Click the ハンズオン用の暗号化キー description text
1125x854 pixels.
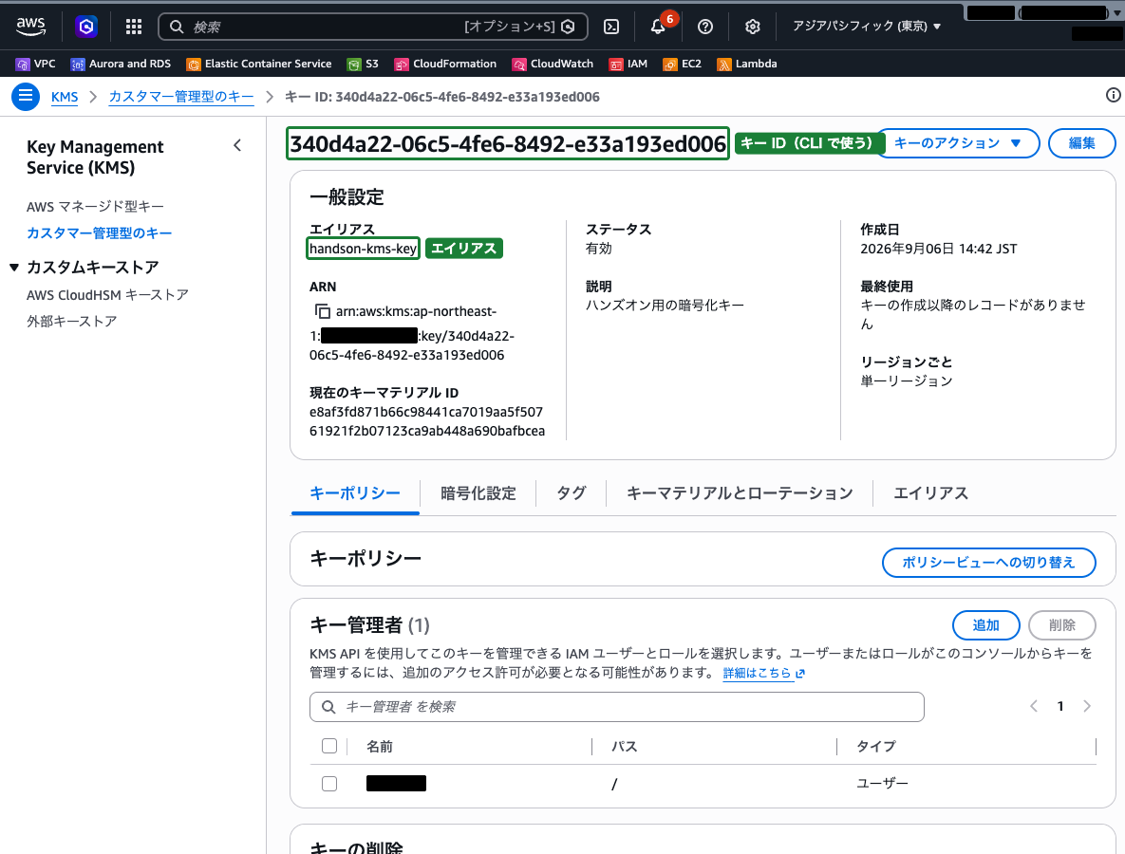click(x=666, y=306)
